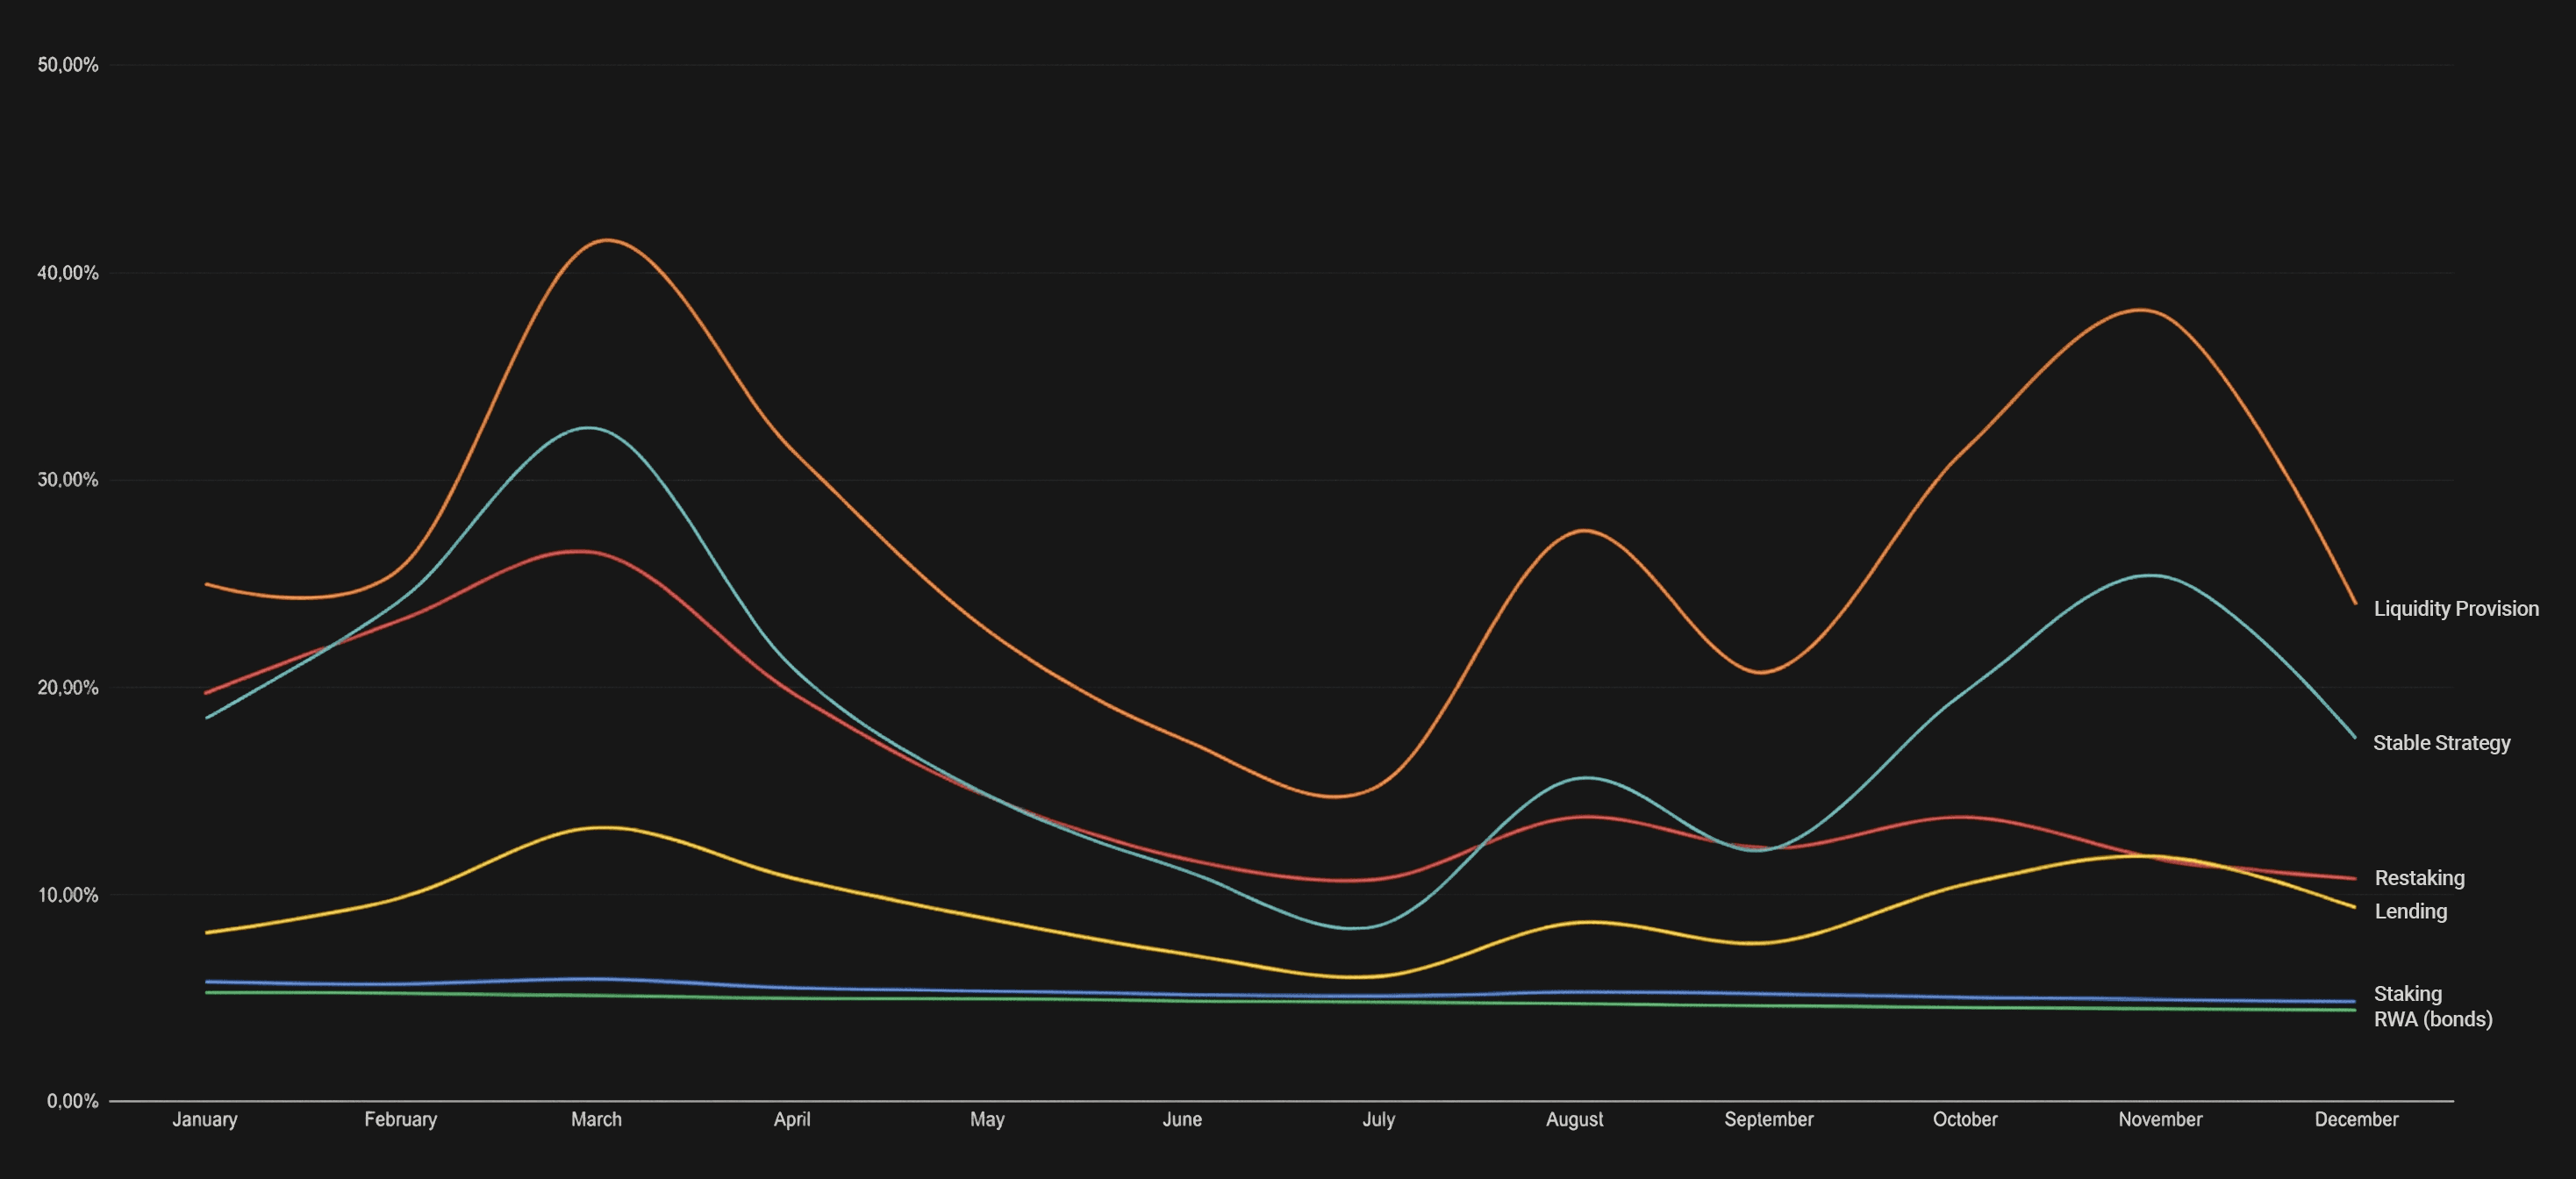
Task: Click the November x-axis label
Action: pyautogui.click(x=2160, y=1119)
